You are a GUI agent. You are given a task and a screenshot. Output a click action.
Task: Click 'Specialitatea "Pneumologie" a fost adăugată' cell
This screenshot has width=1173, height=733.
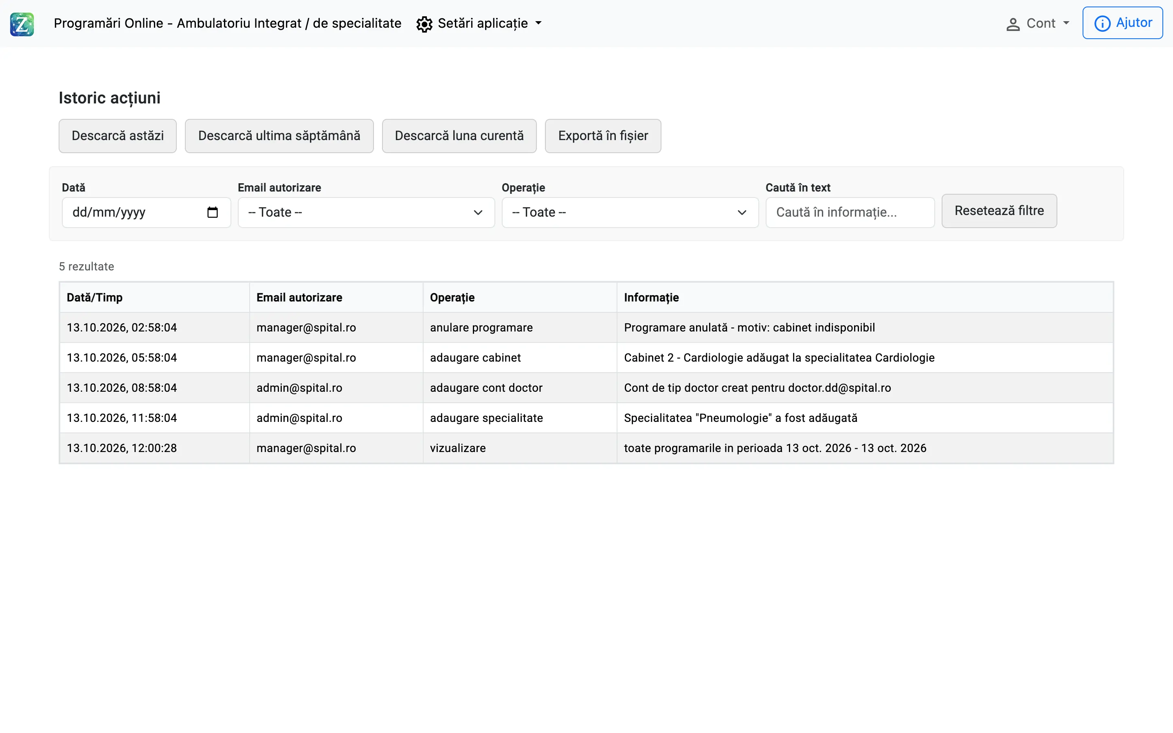[865, 418]
